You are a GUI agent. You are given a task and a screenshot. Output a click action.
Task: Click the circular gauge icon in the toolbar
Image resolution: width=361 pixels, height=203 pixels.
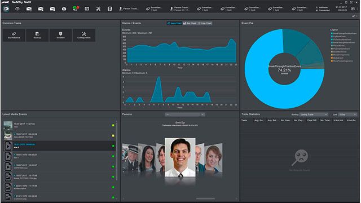click(17, 9)
